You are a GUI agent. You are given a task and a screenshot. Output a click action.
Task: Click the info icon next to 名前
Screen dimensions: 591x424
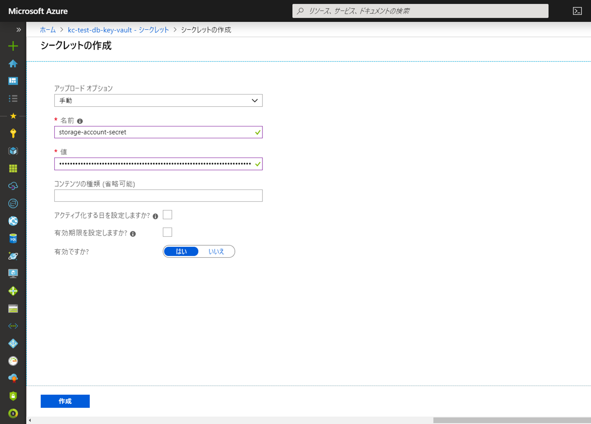pyautogui.click(x=80, y=121)
